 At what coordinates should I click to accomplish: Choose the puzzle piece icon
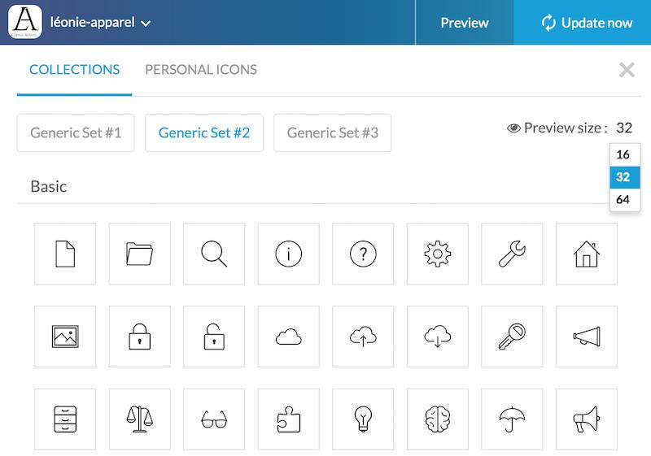(x=288, y=419)
